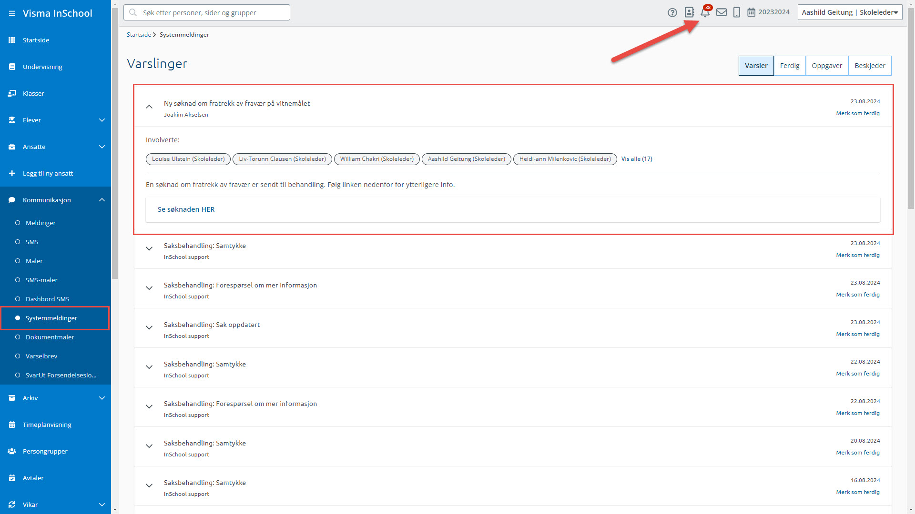Click the Se søknaden HER link

186,209
